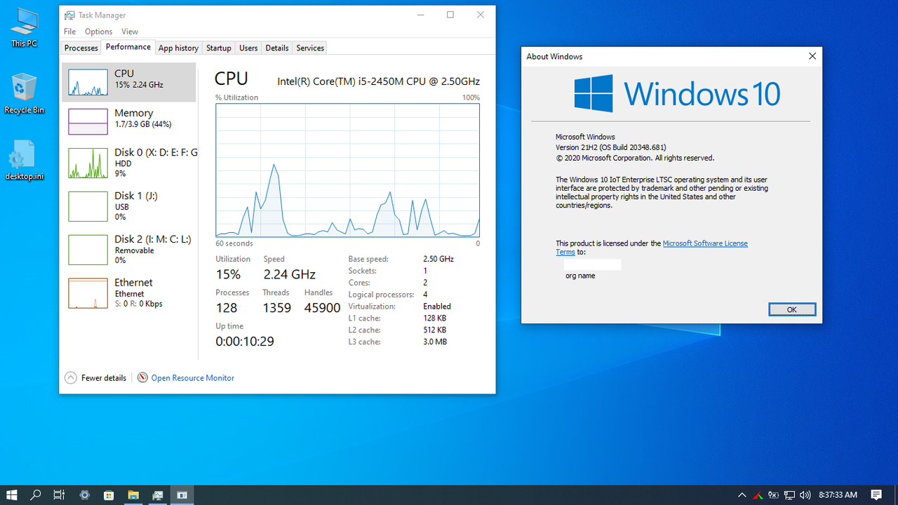
Task: Switch to the App history tab
Action: [178, 48]
